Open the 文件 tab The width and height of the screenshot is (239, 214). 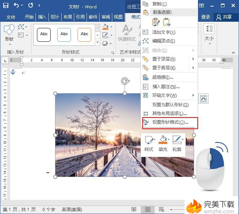11,17
